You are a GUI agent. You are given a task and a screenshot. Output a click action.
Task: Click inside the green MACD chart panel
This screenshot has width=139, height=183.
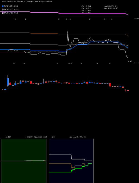24,161
